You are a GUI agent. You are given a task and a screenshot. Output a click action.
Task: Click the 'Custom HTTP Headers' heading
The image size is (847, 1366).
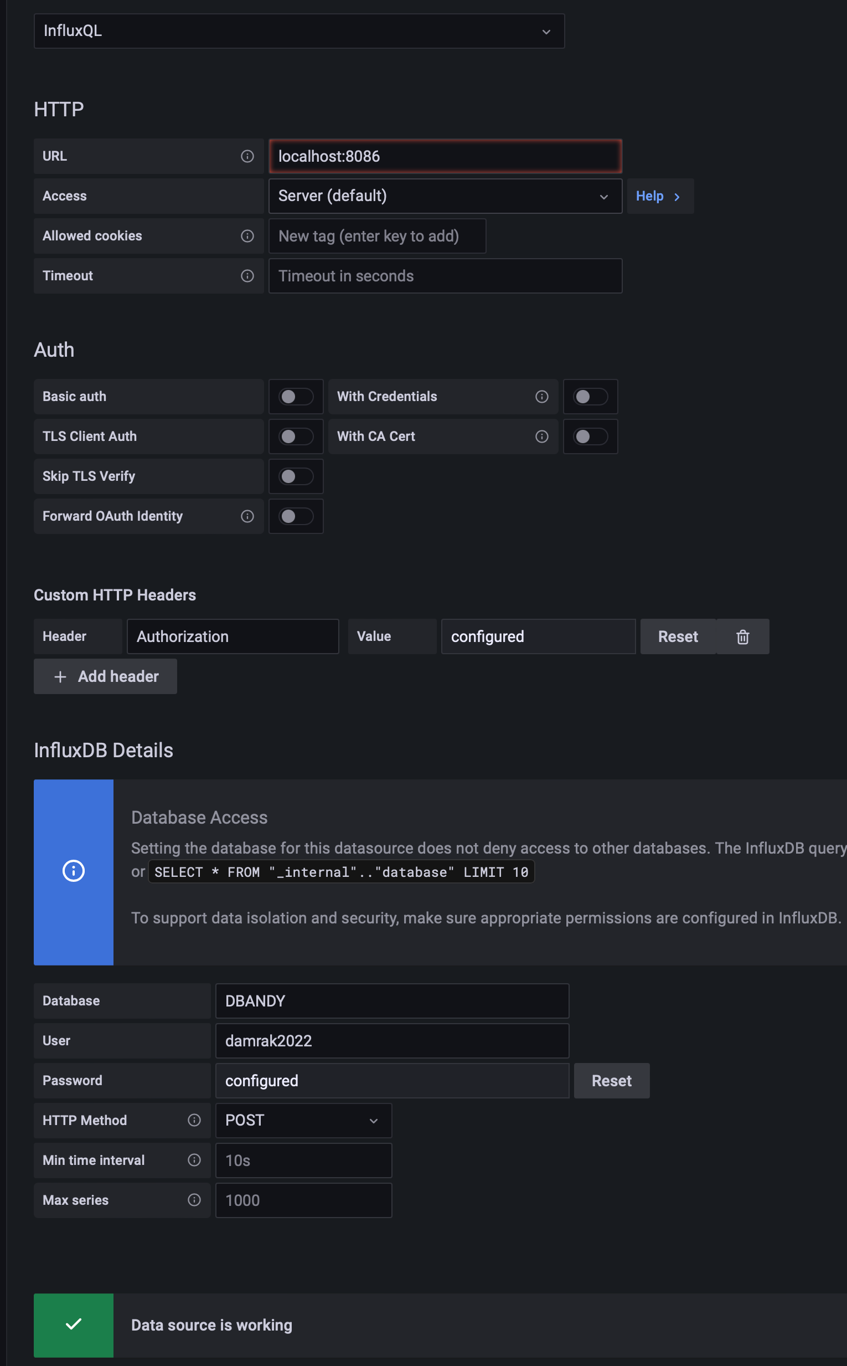point(115,595)
